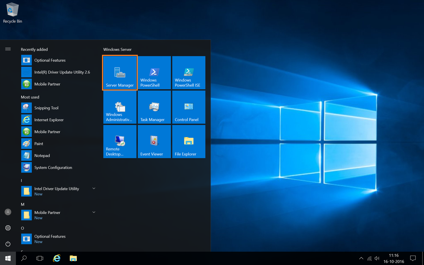Image resolution: width=424 pixels, height=265 pixels.
Task: Open Notepad from the Most used list
Action: click(42, 155)
